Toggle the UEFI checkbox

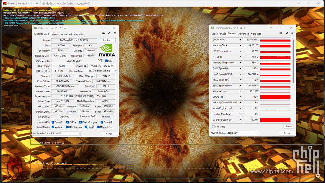pos(106,61)
